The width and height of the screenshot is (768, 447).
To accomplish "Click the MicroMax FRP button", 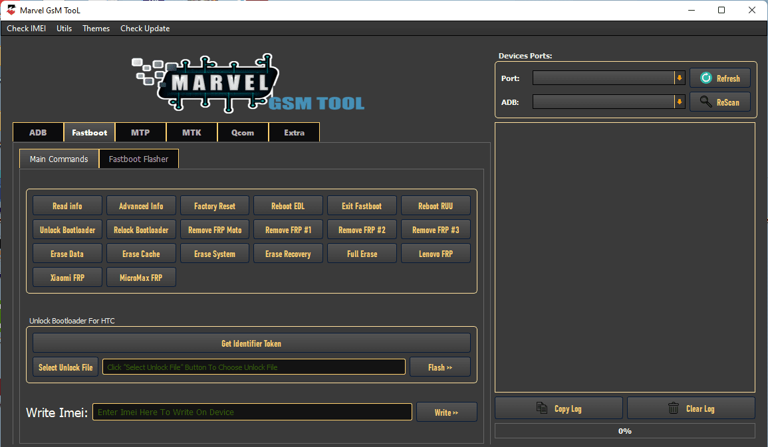I will [x=141, y=277].
